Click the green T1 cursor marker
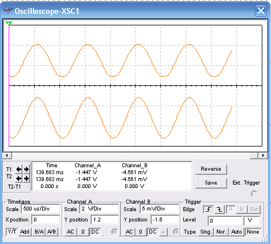Image resolution: width=271 pixels, height=244 pixels. point(9,23)
